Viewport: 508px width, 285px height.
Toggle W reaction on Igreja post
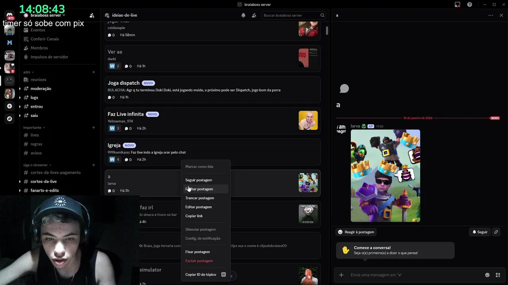click(x=114, y=160)
